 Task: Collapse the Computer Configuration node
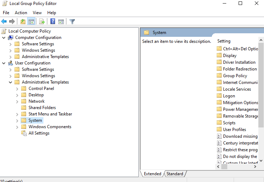pos(4,38)
